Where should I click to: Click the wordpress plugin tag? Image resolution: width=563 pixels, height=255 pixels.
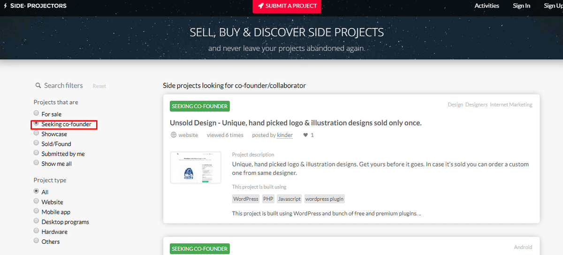point(324,199)
